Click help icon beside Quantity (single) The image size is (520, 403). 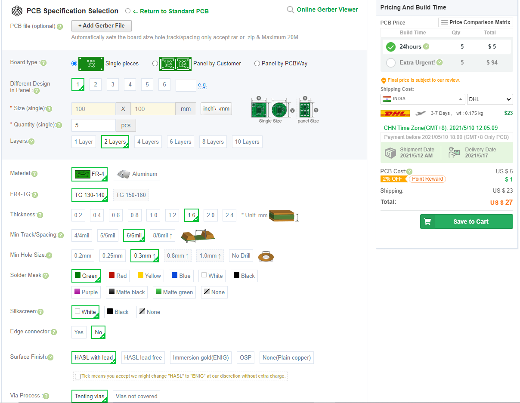[59, 125]
